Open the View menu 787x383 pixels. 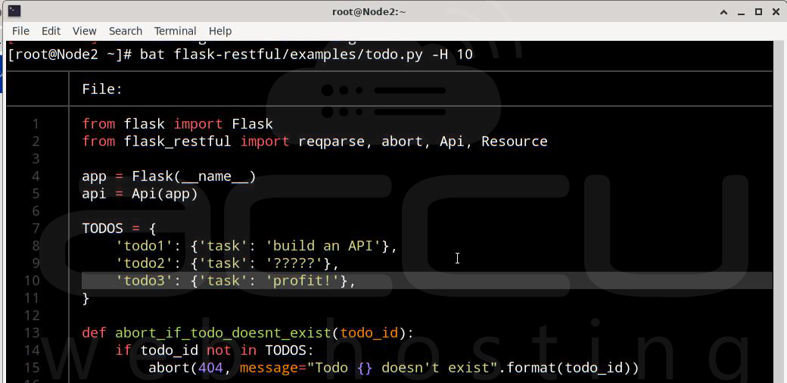[x=84, y=31]
